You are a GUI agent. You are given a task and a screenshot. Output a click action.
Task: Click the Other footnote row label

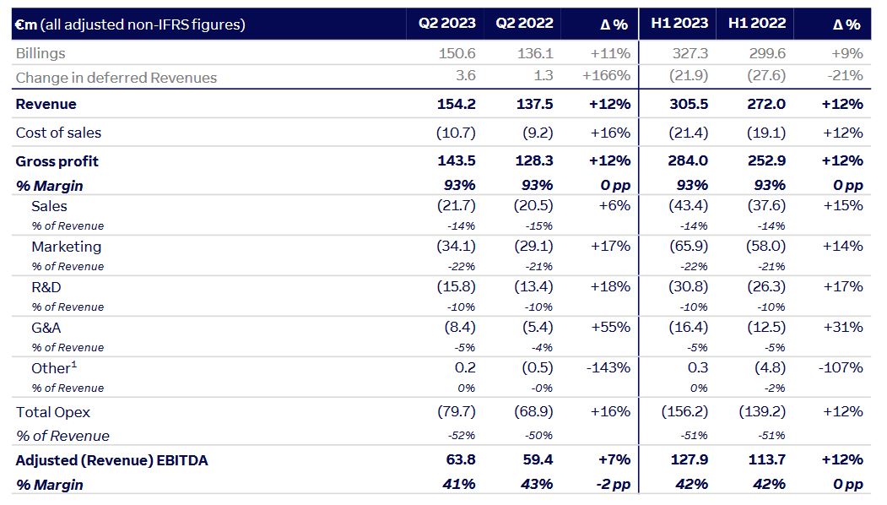(x=53, y=368)
